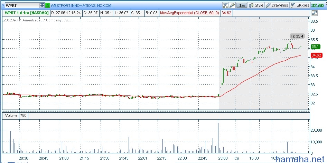Viewport: 327px width, 163px height.
Task: Click the Volume panel label
Action: coord(11,115)
